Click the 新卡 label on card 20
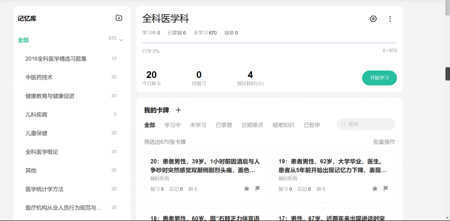450x221 pixels. tap(193, 189)
